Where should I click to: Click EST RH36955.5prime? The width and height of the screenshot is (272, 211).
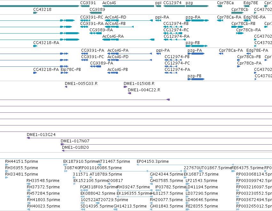[21, 168]
